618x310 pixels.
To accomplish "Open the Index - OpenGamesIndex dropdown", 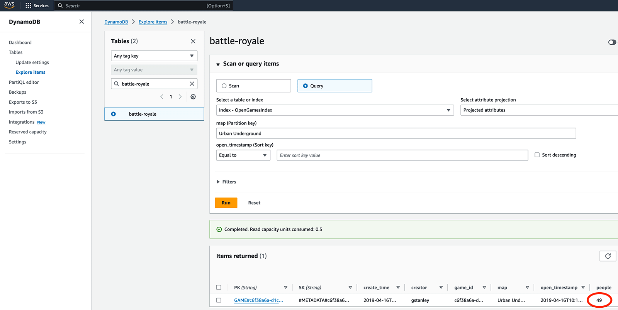I will pyautogui.click(x=335, y=110).
